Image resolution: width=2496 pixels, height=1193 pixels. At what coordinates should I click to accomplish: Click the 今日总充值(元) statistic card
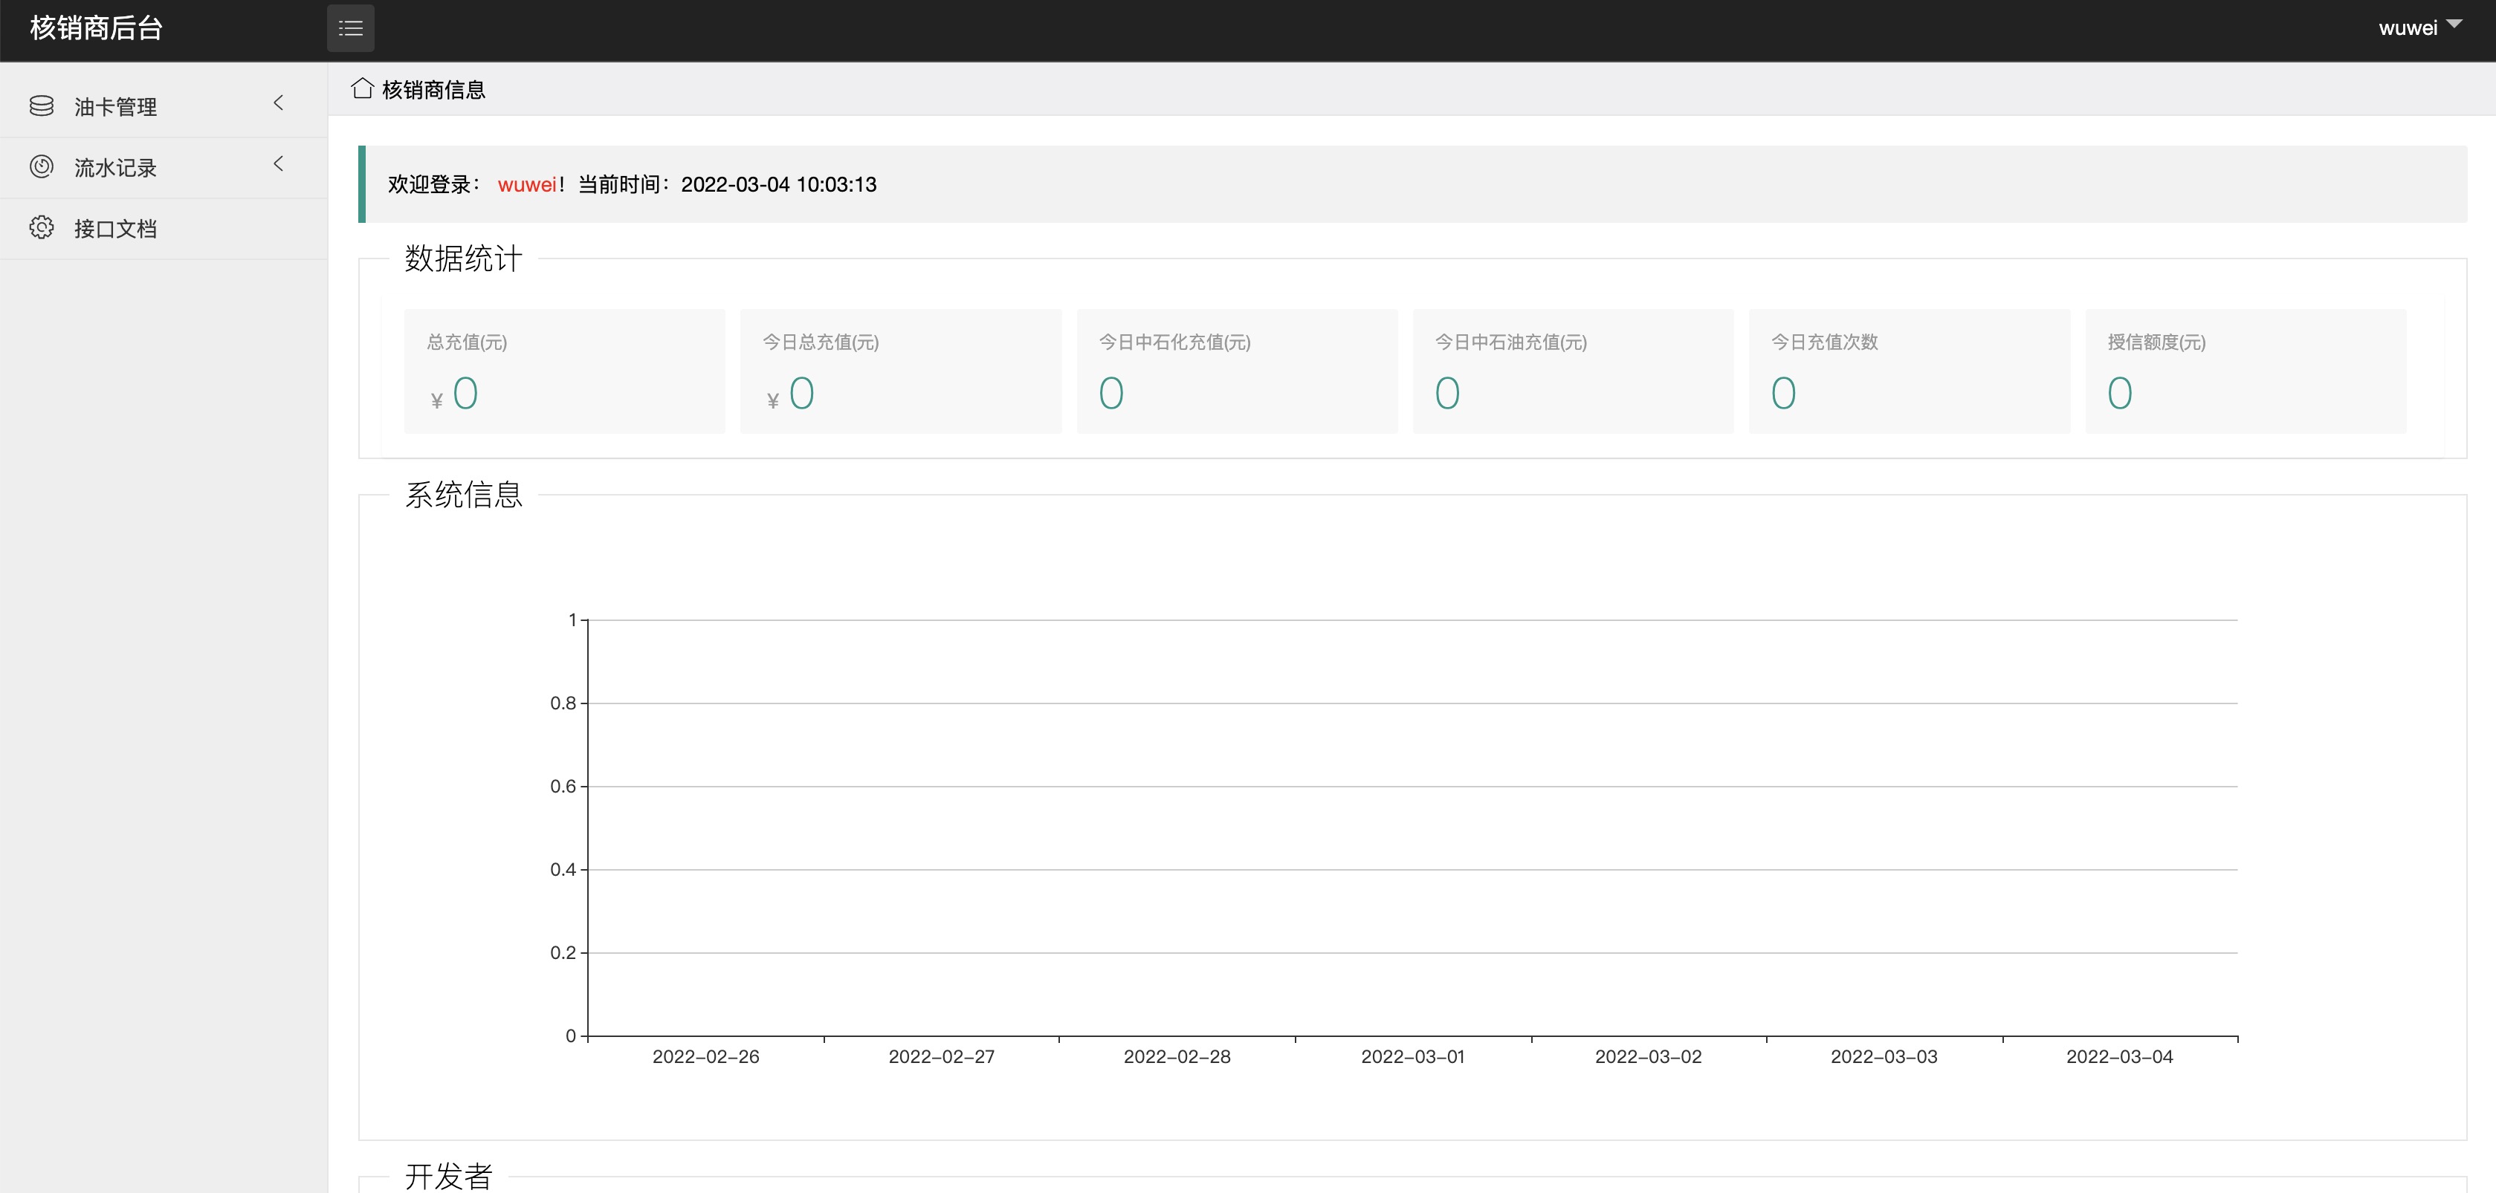(900, 371)
